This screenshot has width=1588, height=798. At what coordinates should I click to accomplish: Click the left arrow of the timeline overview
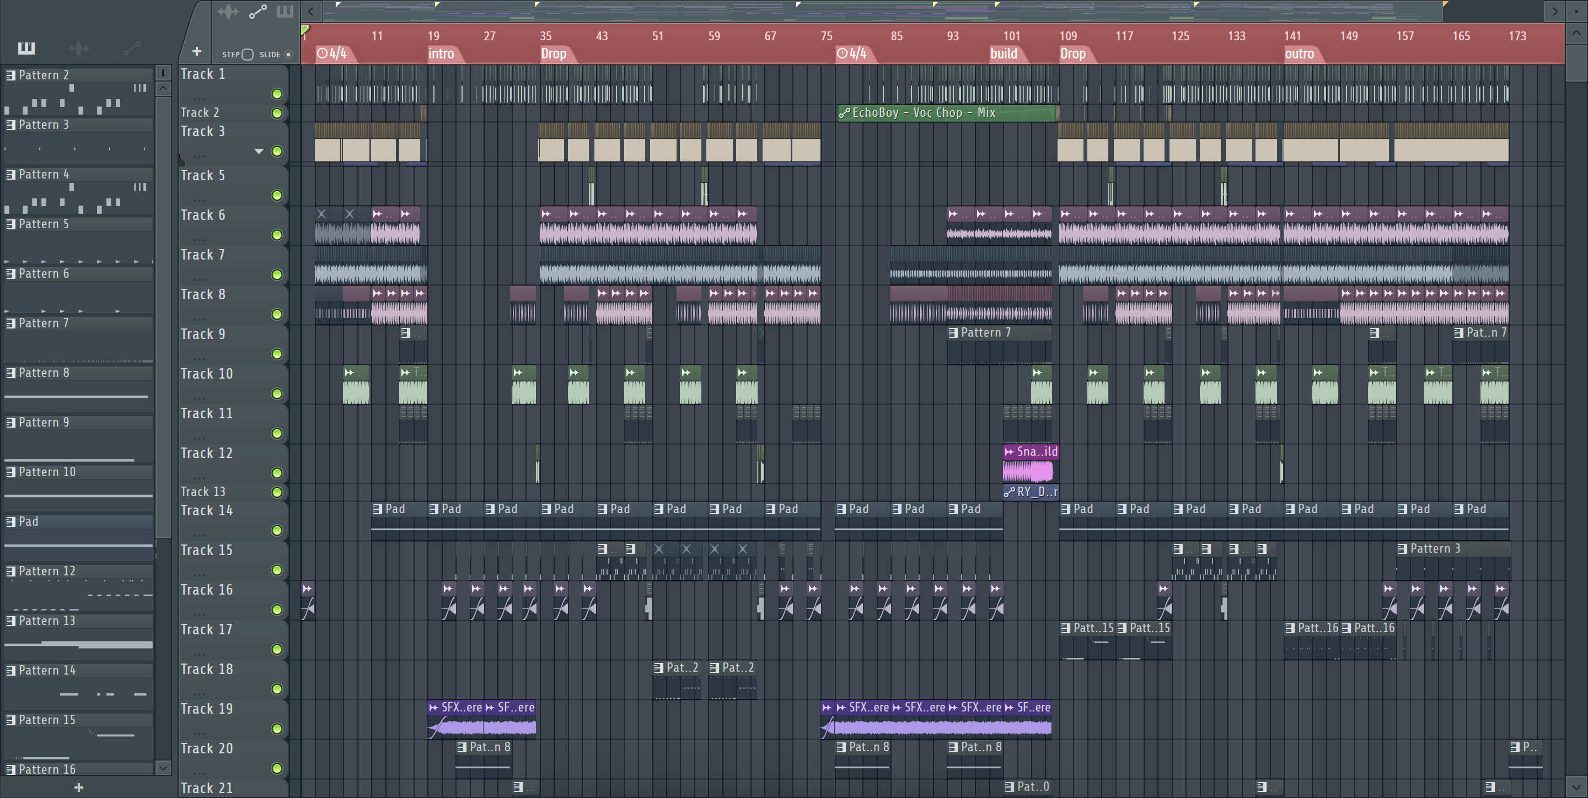[310, 11]
